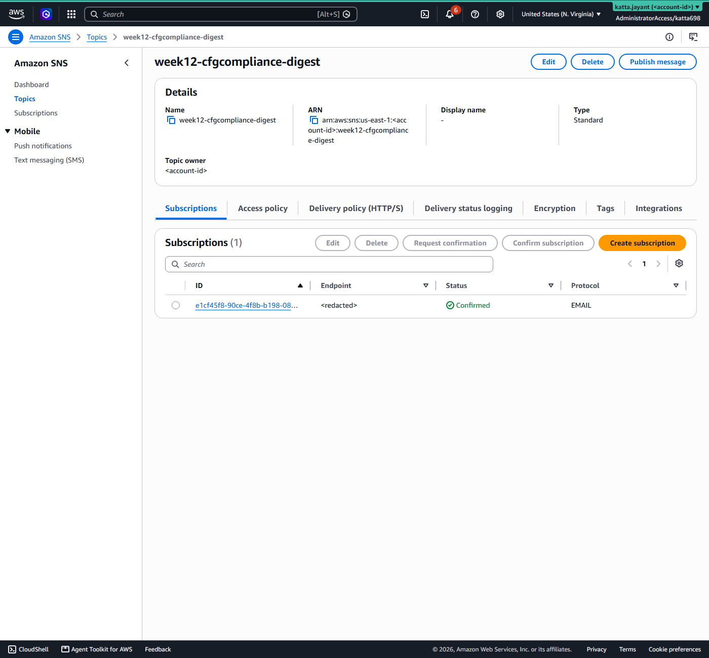Switch to the Access policy tab
The height and width of the screenshot is (658, 709).
click(x=263, y=209)
